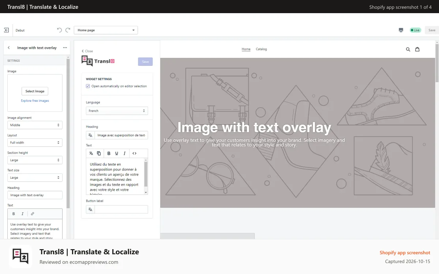Click the left panel Text content area

[35, 229]
